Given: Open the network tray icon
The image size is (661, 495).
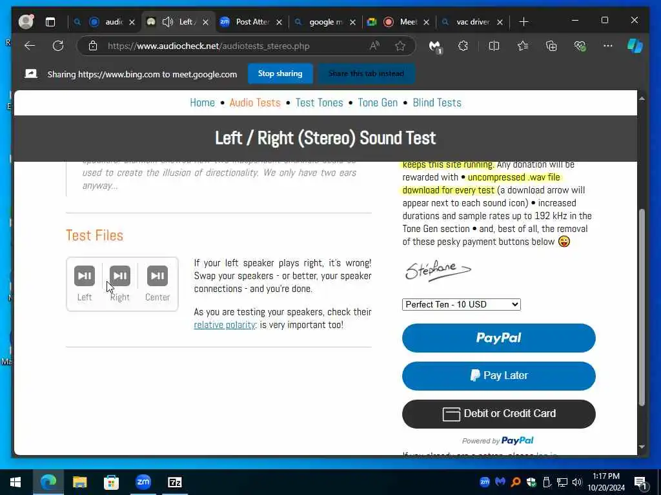Looking at the screenshot, I should pyautogui.click(x=562, y=482).
